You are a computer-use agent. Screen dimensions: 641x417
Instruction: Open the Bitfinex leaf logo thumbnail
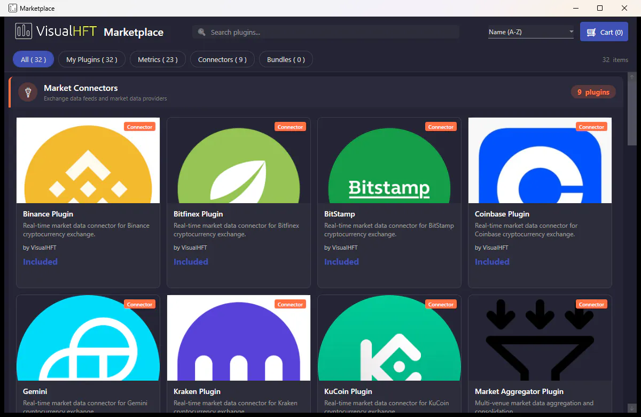pyautogui.click(x=239, y=160)
